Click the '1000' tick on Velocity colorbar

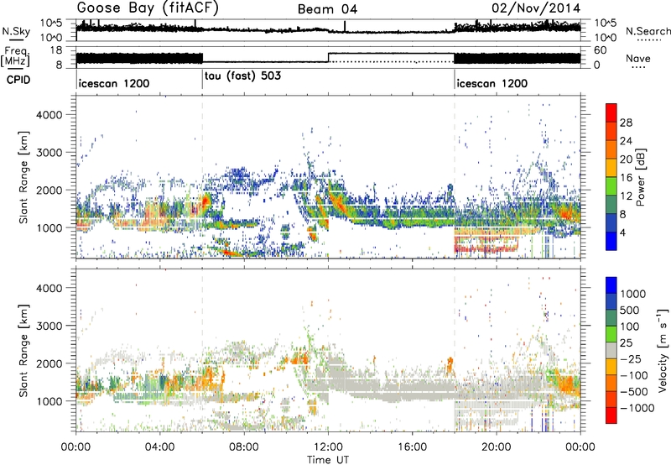click(x=633, y=294)
